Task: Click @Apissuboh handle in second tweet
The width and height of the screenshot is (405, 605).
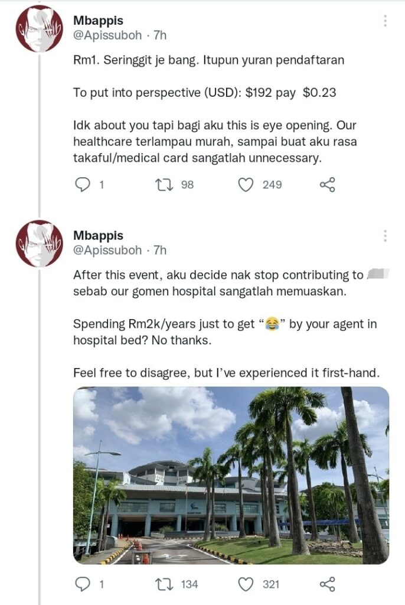Action: click(x=107, y=251)
